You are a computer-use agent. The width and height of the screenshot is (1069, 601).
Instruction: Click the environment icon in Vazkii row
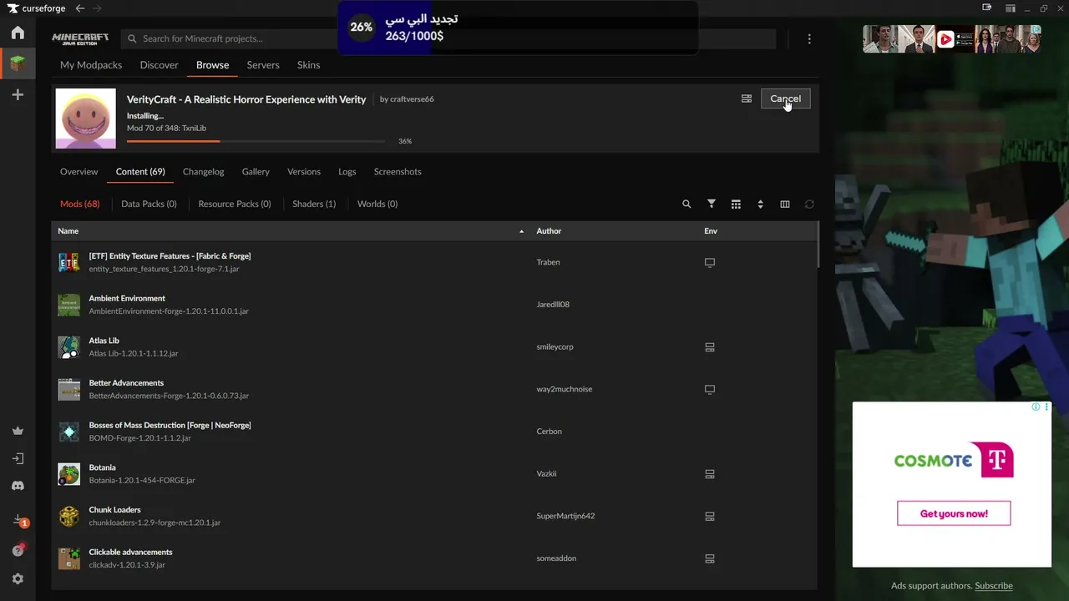710,474
